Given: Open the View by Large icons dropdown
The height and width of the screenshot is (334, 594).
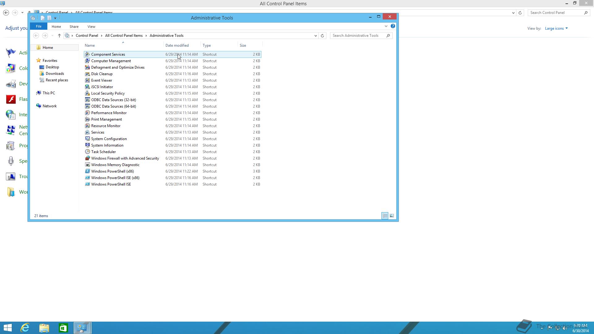Looking at the screenshot, I should click(556, 28).
